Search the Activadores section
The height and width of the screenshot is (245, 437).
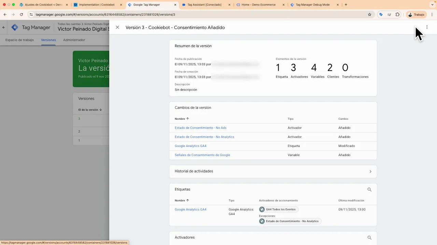[369, 237]
